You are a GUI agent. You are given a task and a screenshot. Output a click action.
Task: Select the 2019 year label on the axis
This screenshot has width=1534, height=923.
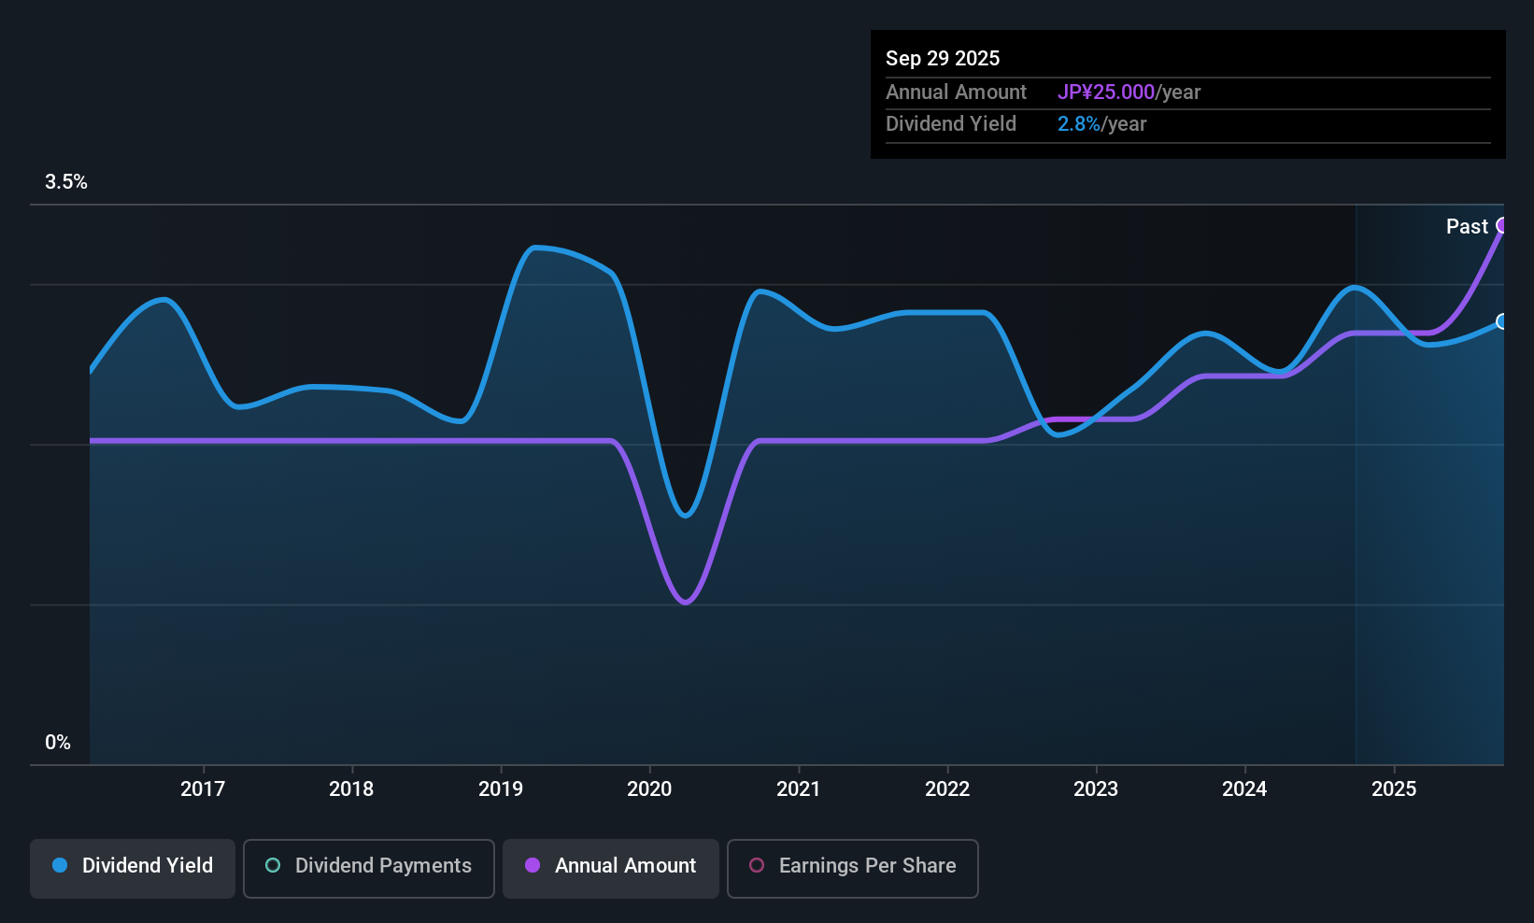(x=501, y=789)
